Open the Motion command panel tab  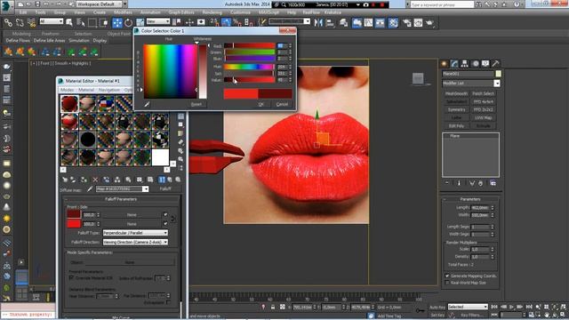(x=475, y=63)
